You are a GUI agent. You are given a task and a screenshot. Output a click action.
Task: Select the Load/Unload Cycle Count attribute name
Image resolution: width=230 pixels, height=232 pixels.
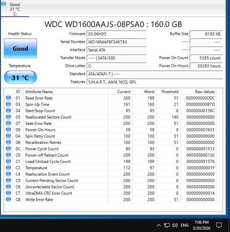click(x=48, y=162)
